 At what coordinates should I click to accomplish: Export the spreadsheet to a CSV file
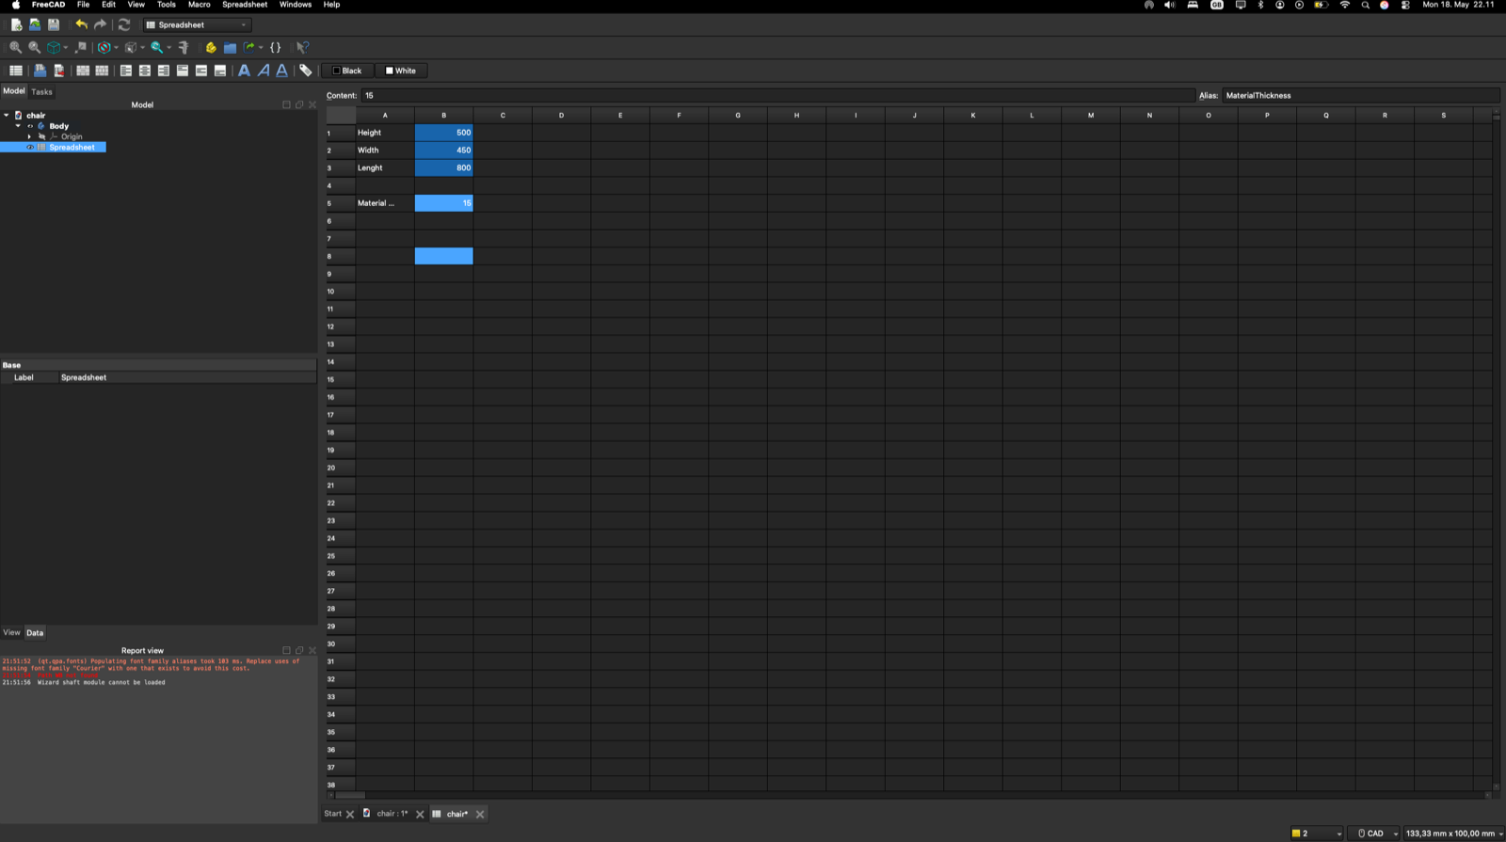58,71
